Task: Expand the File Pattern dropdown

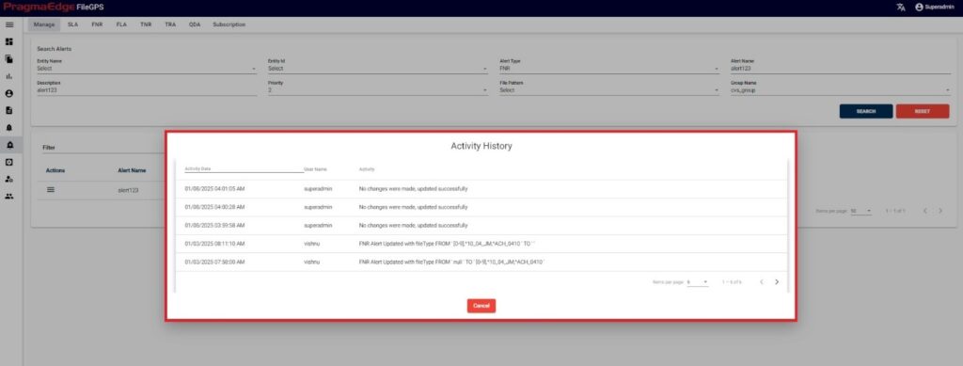Action: point(609,90)
